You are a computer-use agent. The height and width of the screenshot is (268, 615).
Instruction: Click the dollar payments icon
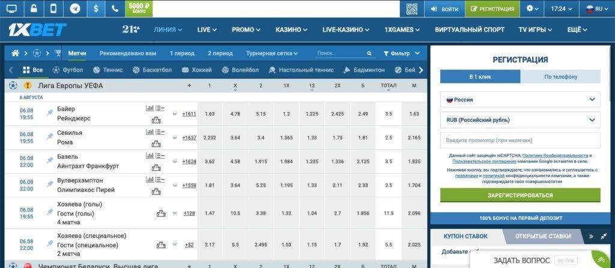click(x=95, y=8)
